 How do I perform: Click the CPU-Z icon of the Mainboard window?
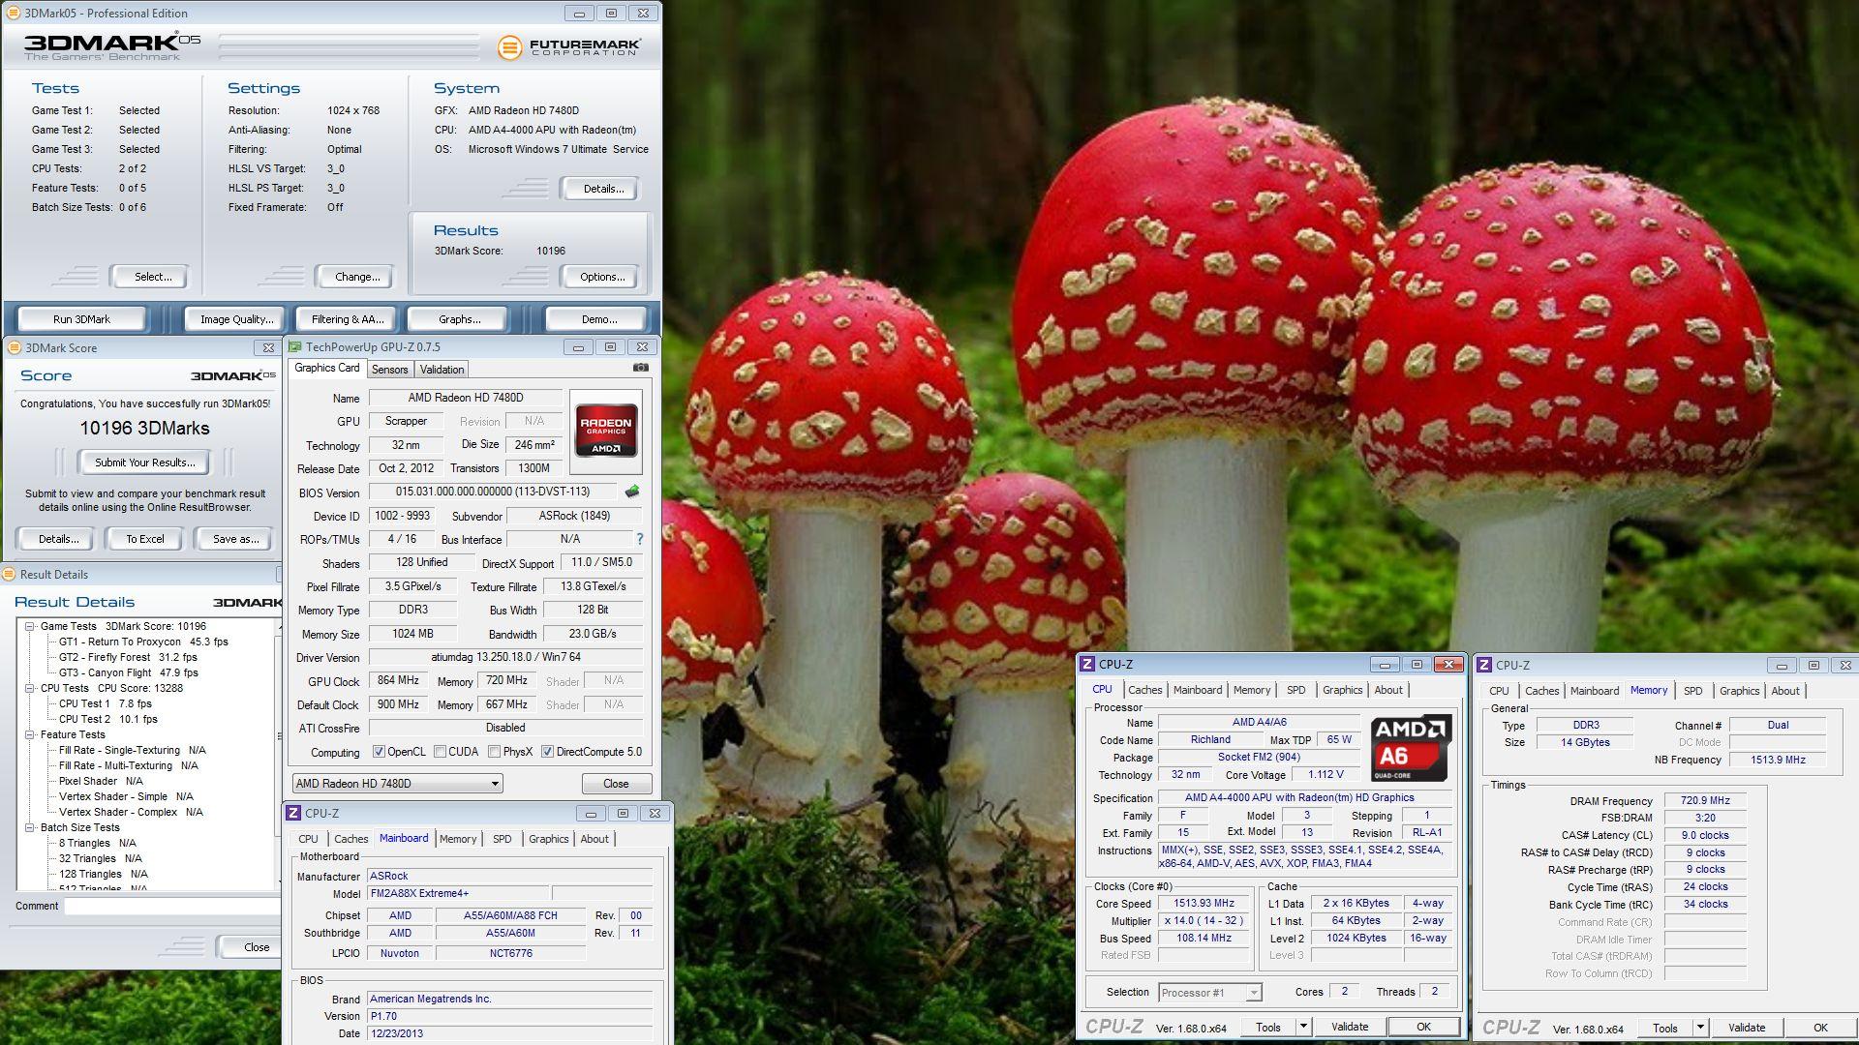pos(293,813)
